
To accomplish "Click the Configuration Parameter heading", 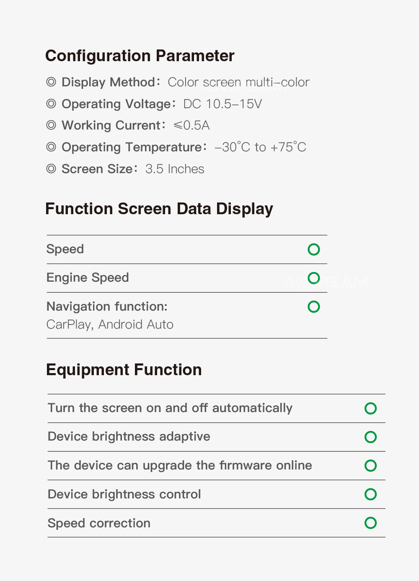I will [x=140, y=56].
